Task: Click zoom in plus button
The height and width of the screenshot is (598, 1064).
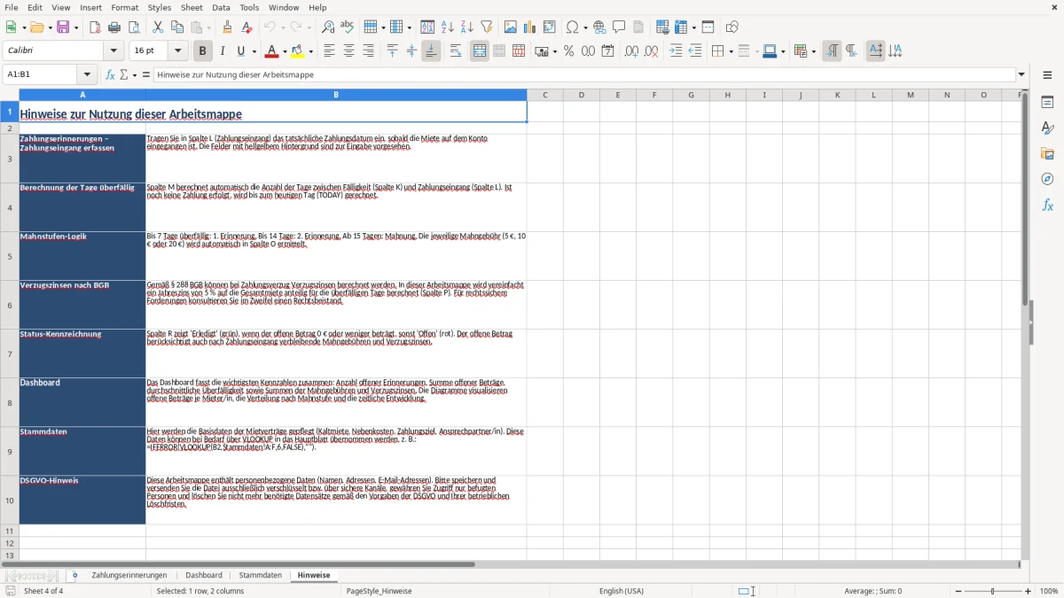Action: point(1029,591)
